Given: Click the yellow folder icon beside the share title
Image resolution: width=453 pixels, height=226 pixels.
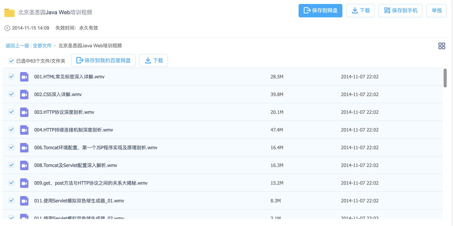Looking at the screenshot, I should pos(9,13).
